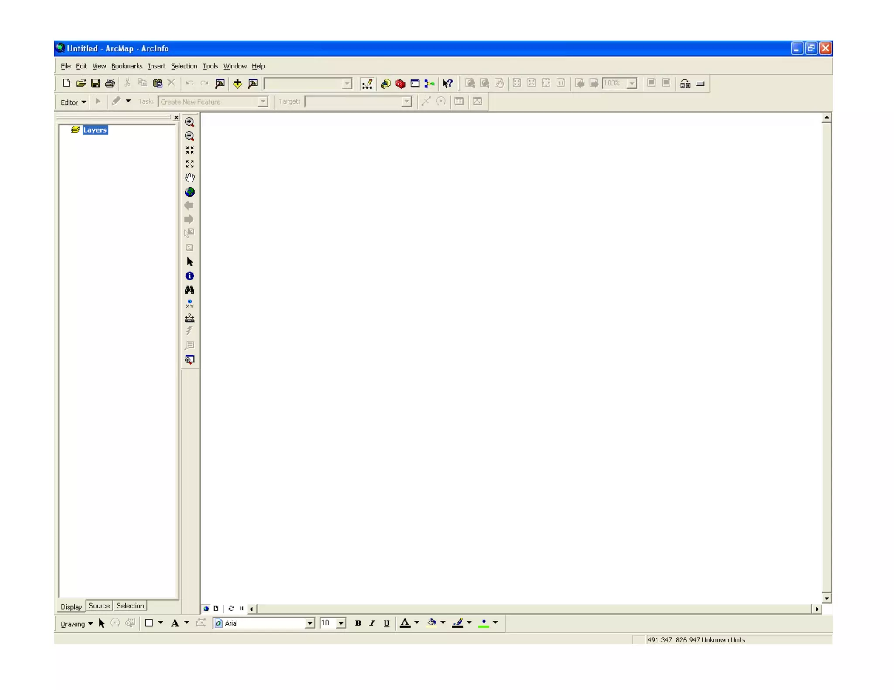Open the ArcToolbox window
Image resolution: width=894 pixels, height=690 pixels.
click(400, 83)
